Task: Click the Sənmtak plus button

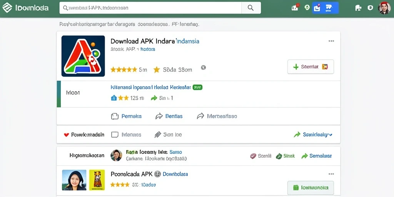Action: pos(311,67)
